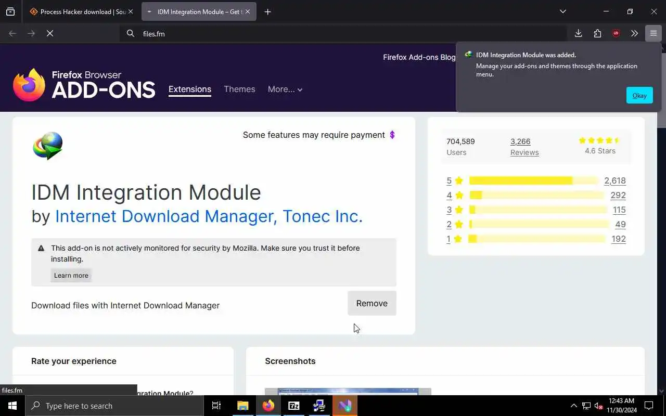Click the browser back arrow
Viewport: 666px width, 416px height.
(x=12, y=33)
